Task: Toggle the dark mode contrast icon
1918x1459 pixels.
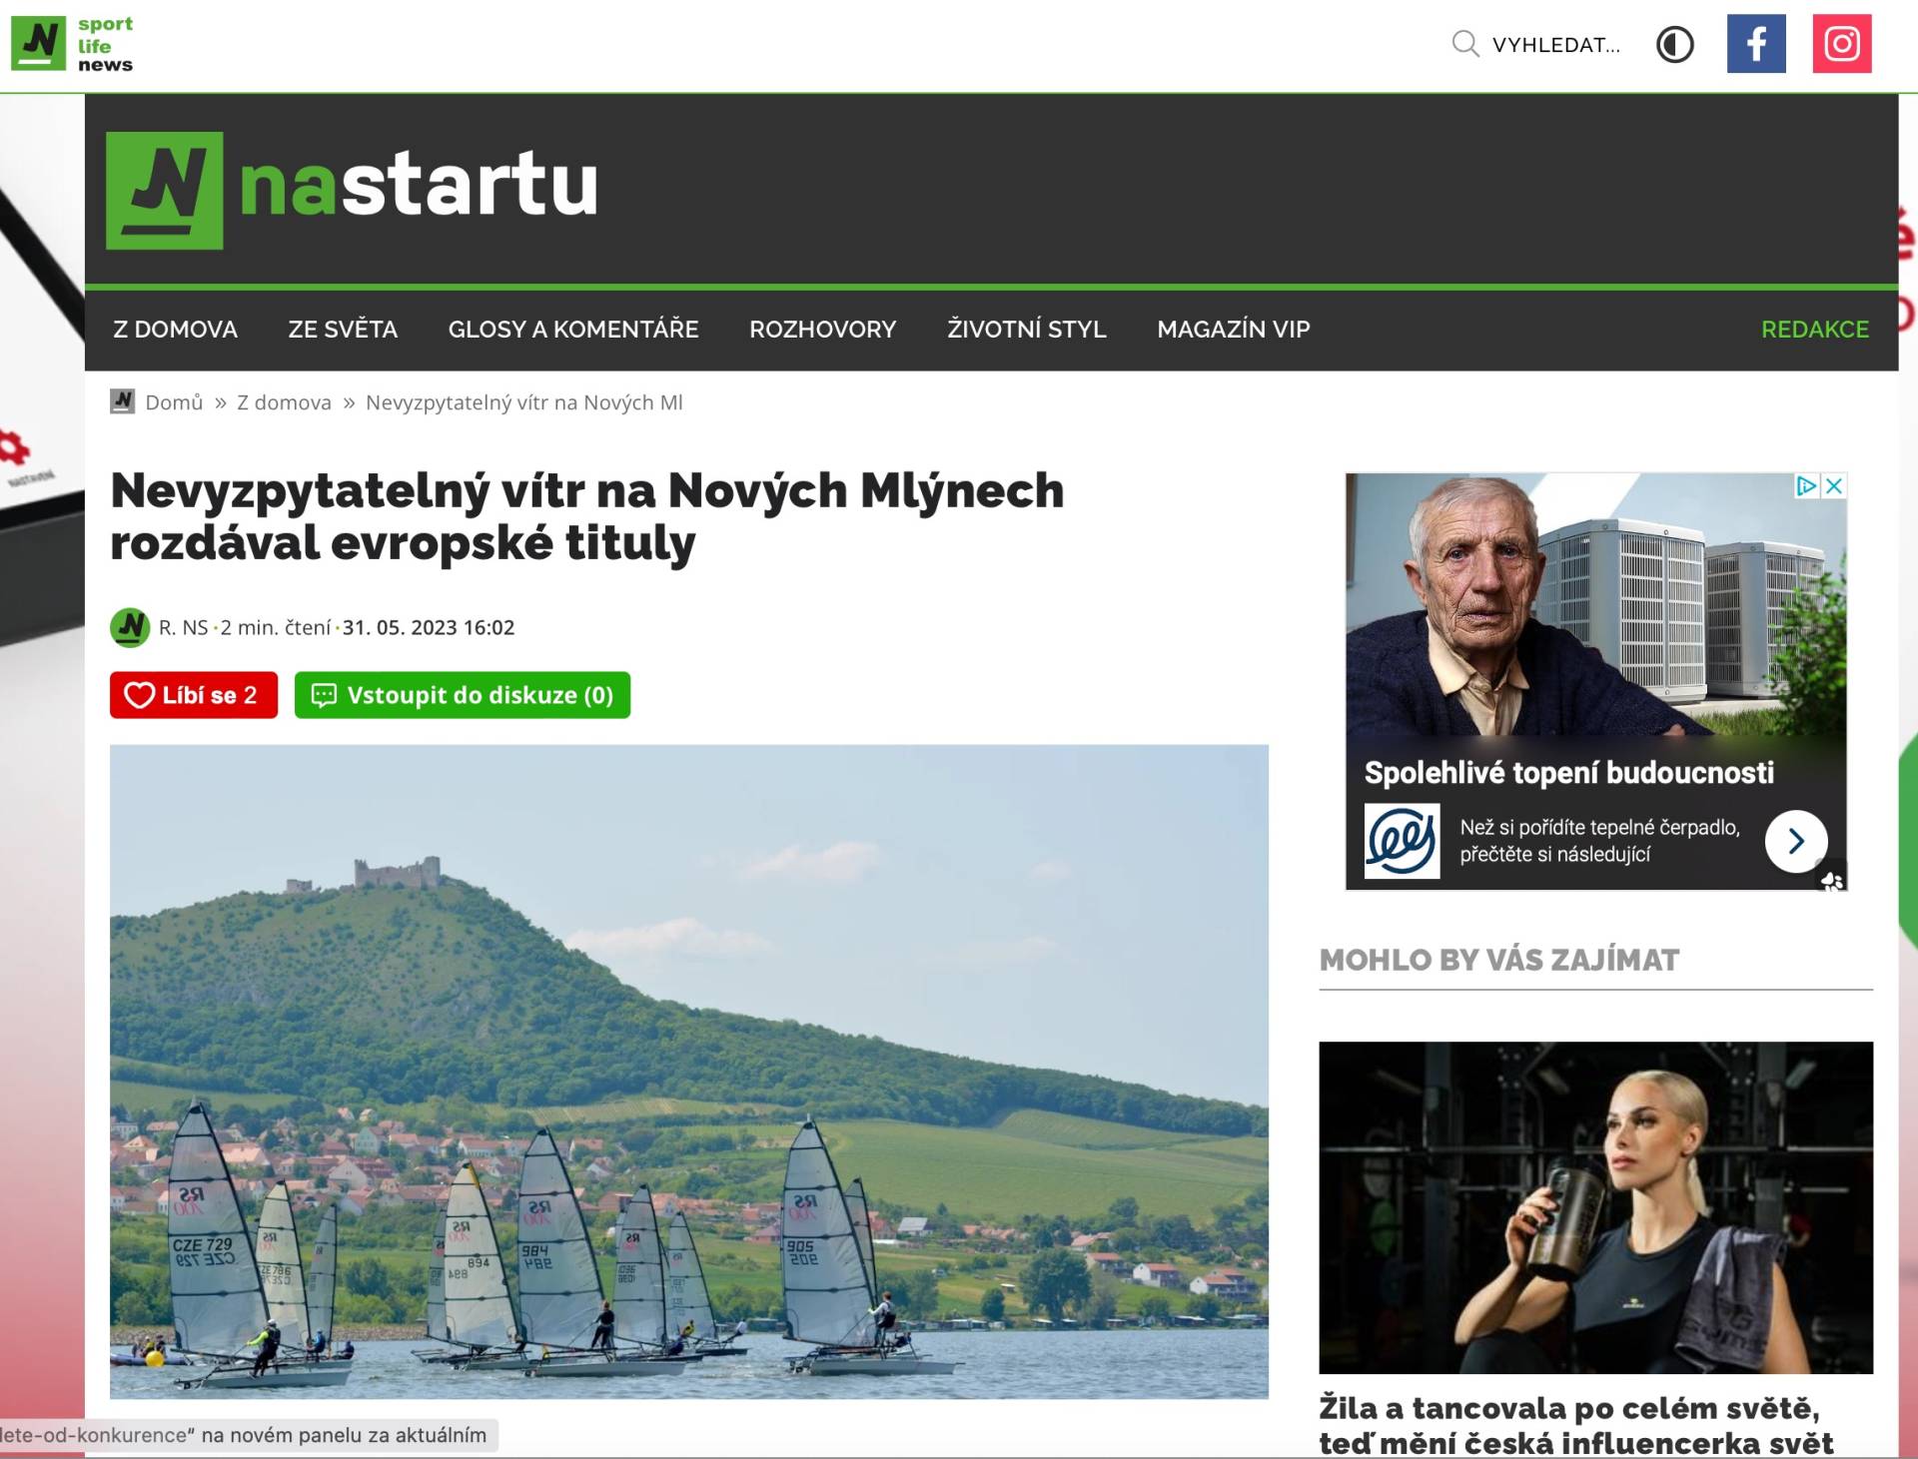Action: point(1675,45)
